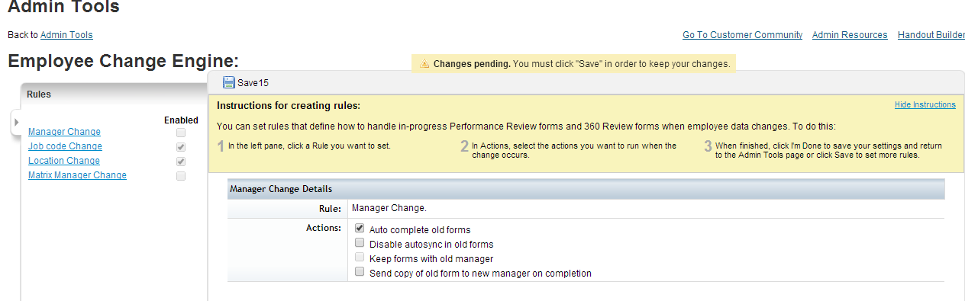Viewport: 965px width, 301px height.
Task: Toggle the Job code Change enabled checkbox
Action: (x=181, y=147)
